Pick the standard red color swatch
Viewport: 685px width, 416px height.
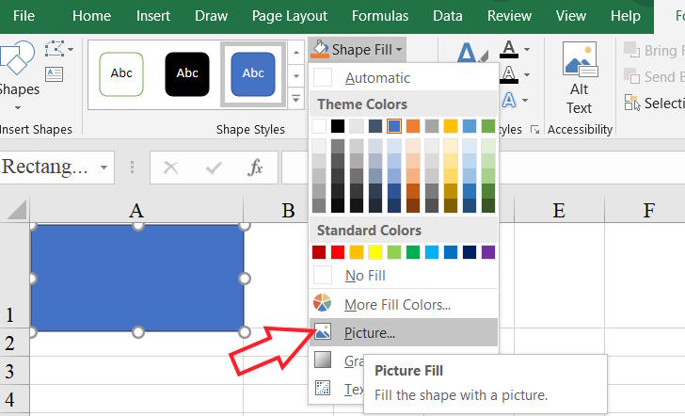338,252
